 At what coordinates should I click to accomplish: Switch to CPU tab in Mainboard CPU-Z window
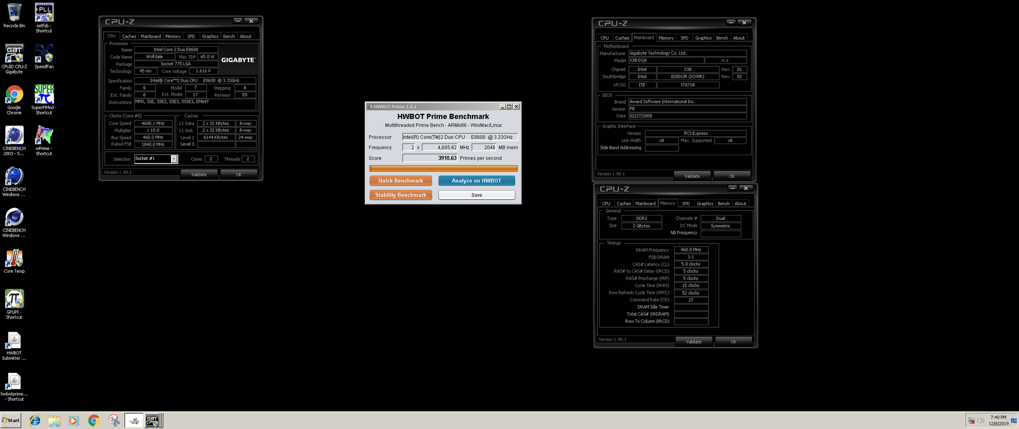coord(605,38)
